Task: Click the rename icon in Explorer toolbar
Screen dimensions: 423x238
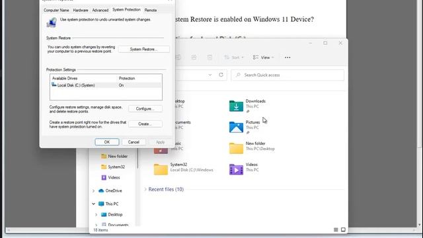Action: pos(178,58)
